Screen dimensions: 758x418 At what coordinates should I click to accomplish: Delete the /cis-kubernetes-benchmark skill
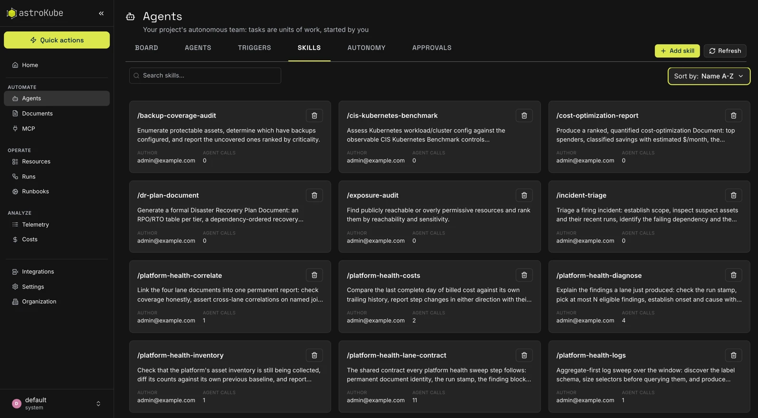point(524,115)
